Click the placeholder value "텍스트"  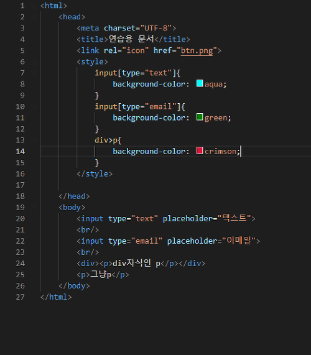point(234,218)
